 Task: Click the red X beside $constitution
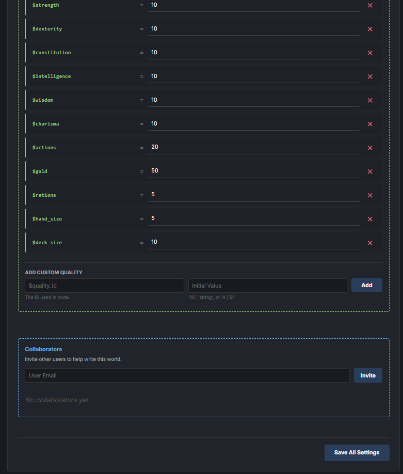coord(370,53)
